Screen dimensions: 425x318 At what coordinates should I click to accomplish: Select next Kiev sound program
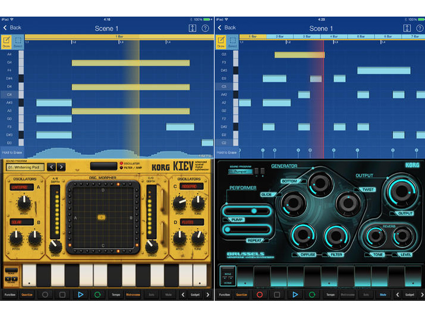pyautogui.click(x=61, y=167)
